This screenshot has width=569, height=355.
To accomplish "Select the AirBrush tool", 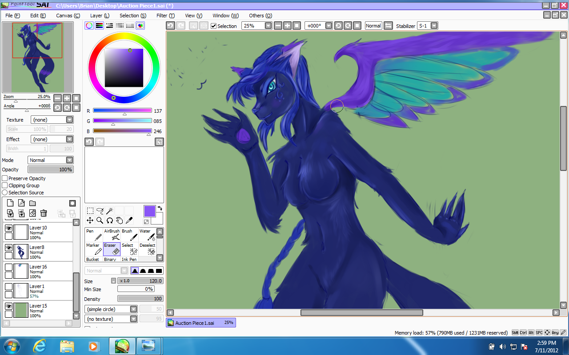I will 112,235.
